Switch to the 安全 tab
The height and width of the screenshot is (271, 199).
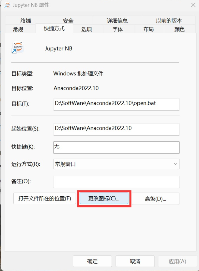pos(68,21)
